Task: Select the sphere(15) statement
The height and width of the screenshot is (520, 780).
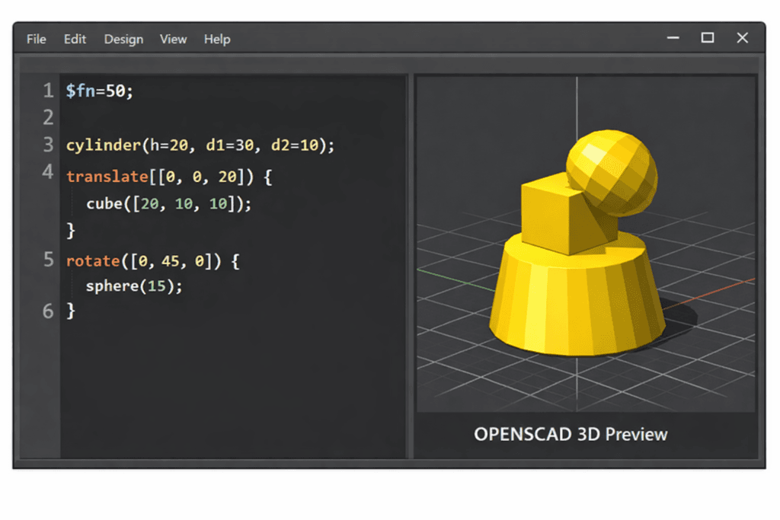Action: [133, 286]
